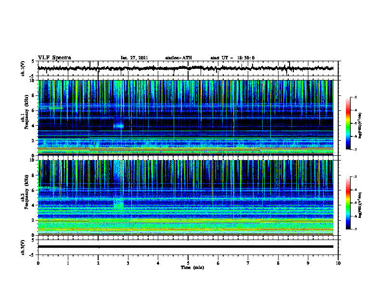
Task: Click the "5" tick on ch.3(V) voltage axis
Action: [33, 240]
